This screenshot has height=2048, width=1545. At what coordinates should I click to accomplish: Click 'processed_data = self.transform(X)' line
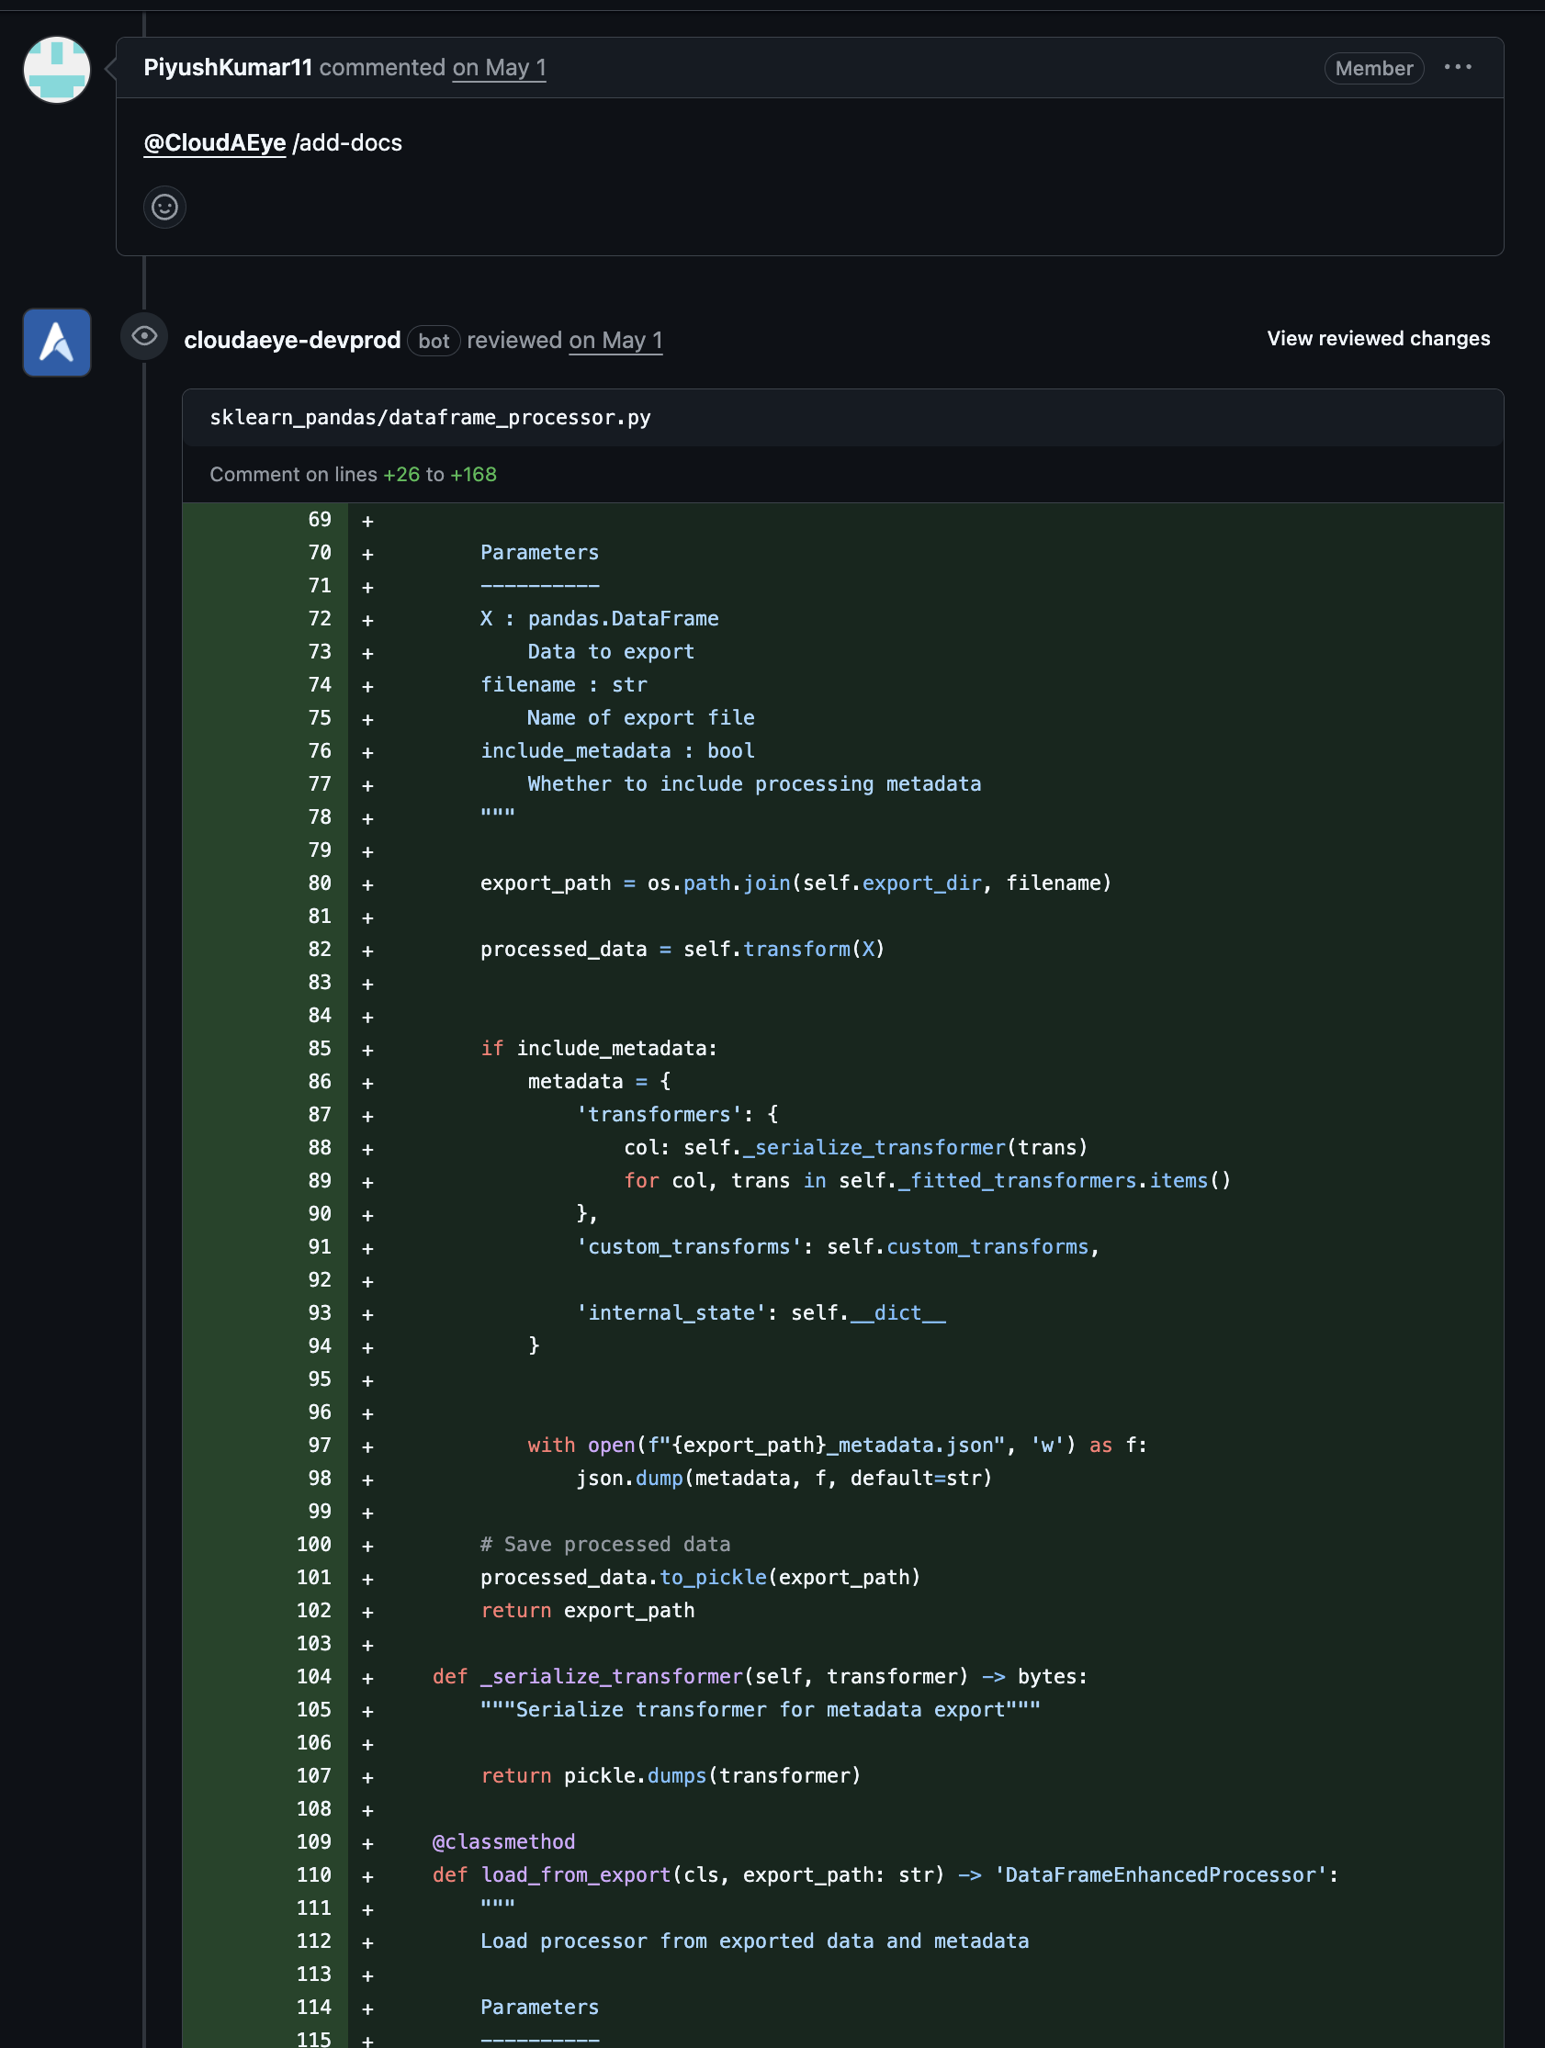click(x=682, y=949)
